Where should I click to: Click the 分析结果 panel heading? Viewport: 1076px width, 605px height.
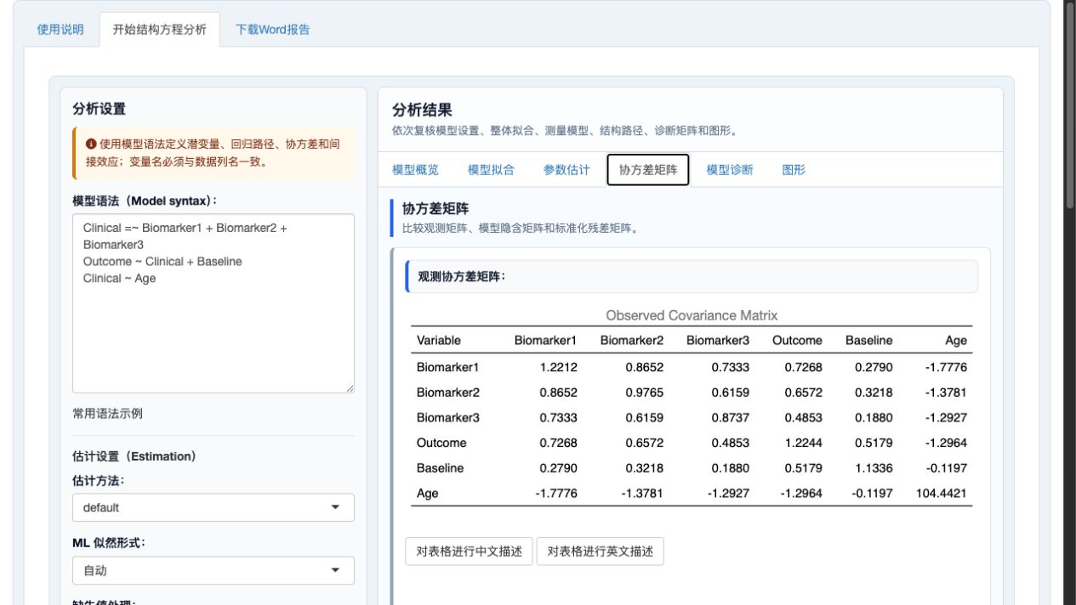pos(422,110)
